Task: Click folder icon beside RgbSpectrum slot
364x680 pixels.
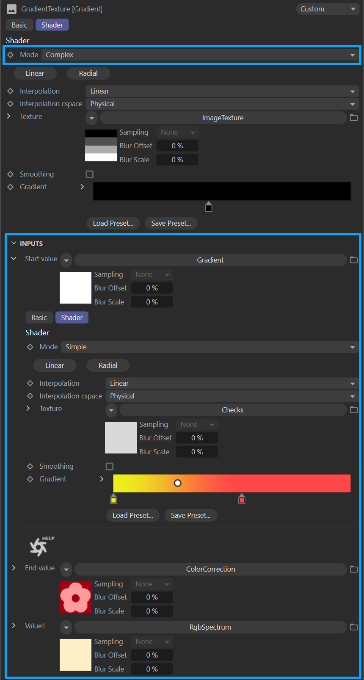Action: (354, 627)
